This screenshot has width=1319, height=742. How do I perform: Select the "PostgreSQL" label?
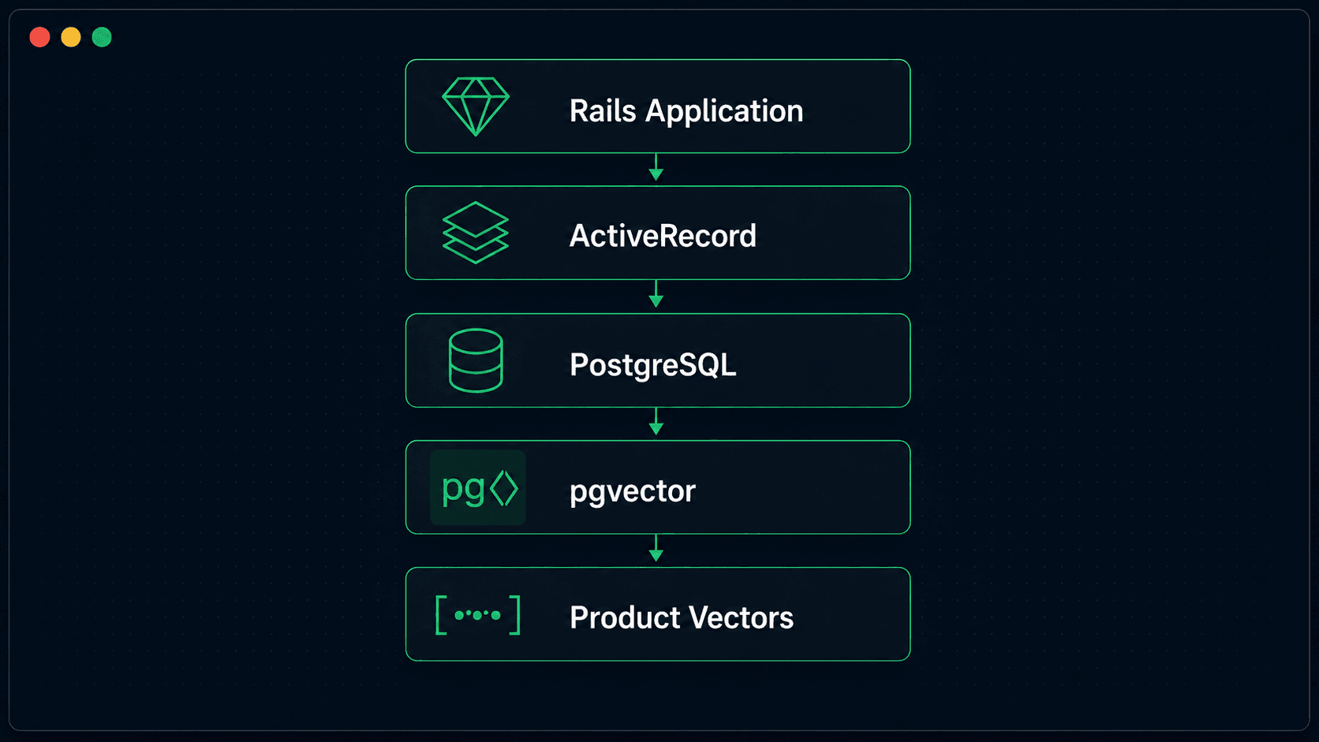click(x=653, y=365)
